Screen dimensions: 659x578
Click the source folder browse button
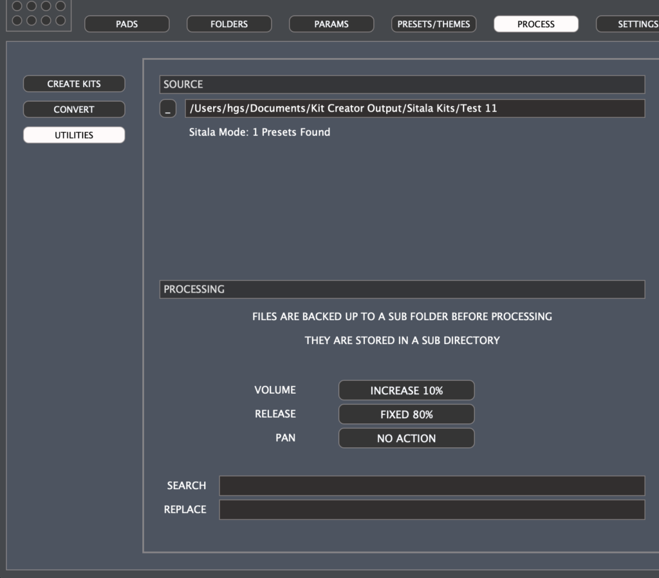(168, 108)
